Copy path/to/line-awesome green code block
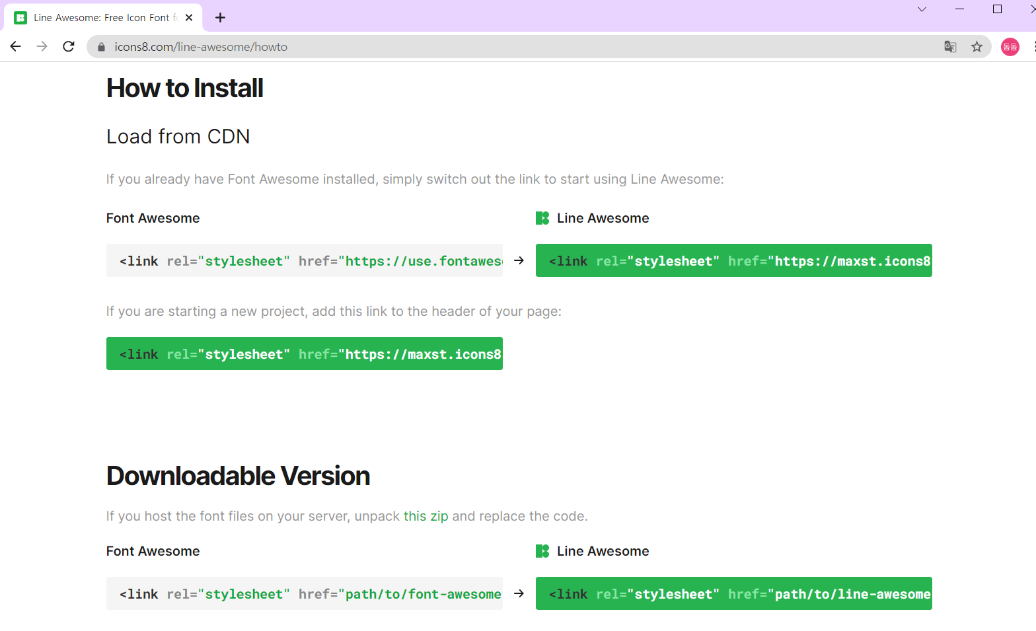This screenshot has width=1036, height=631. pyautogui.click(x=734, y=593)
